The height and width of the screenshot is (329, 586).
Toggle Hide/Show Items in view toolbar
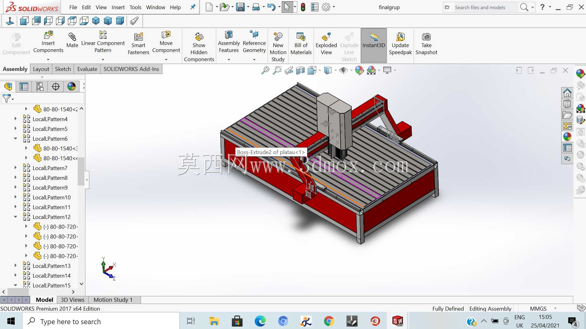pyautogui.click(x=343, y=70)
